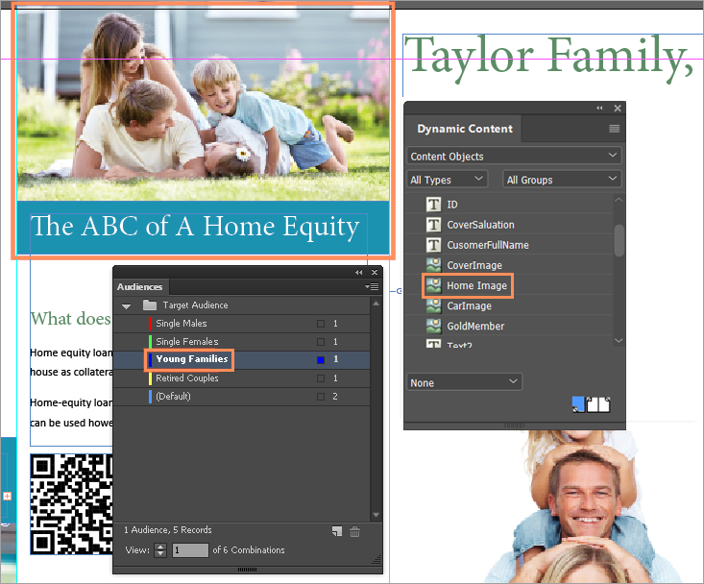
Task: Select the family-on-grass cover photo
Action: (x=203, y=104)
